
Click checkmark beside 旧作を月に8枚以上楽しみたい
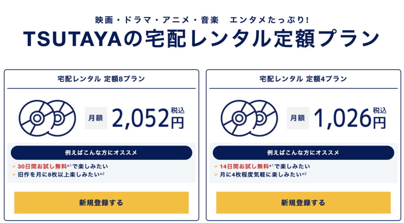(14, 175)
